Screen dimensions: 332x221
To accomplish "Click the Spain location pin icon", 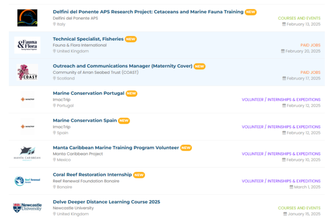I will 55,133.
